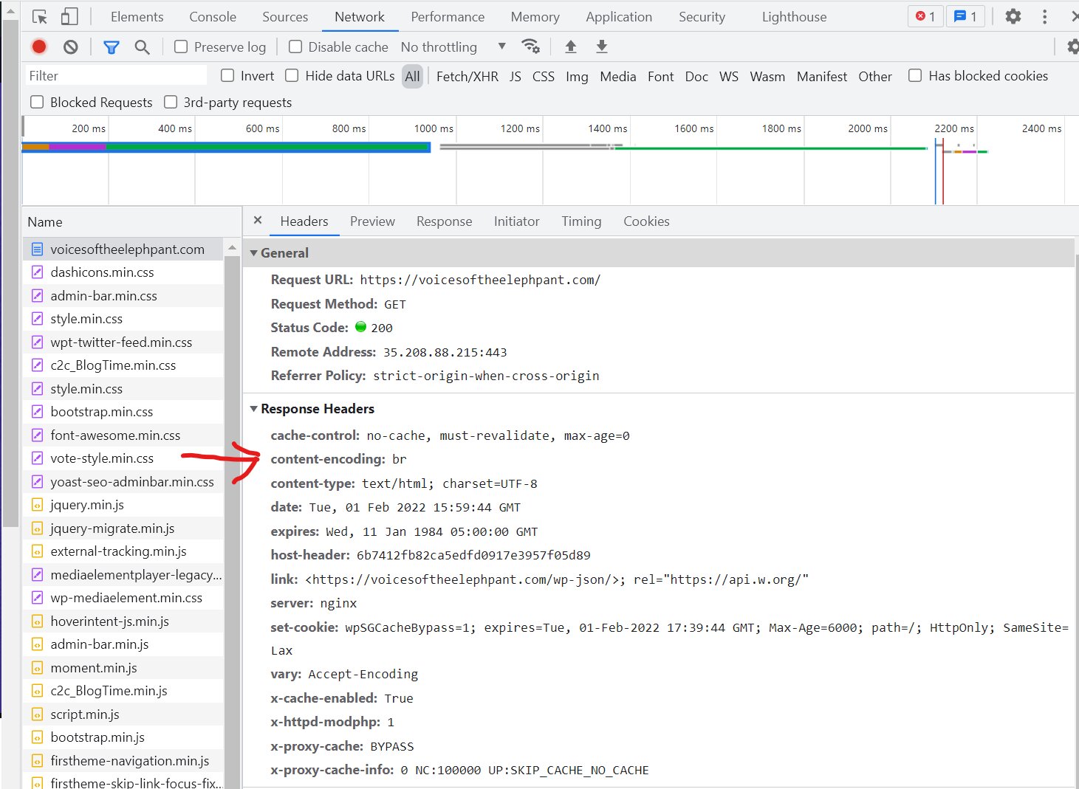This screenshot has width=1079, height=789.
Task: Open DevTools settings gear
Action: click(1013, 16)
